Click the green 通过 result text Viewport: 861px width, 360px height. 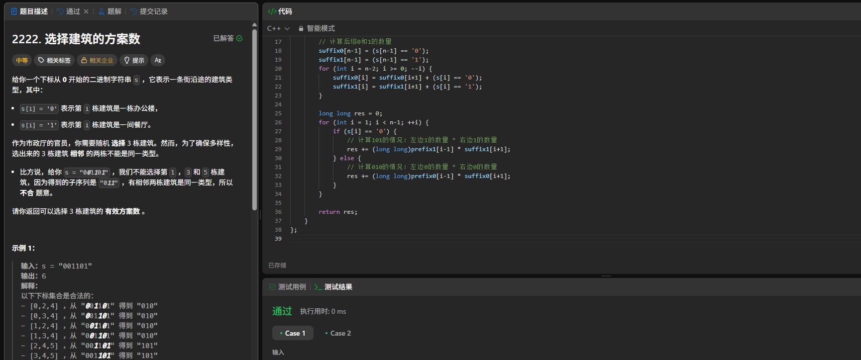[282, 311]
